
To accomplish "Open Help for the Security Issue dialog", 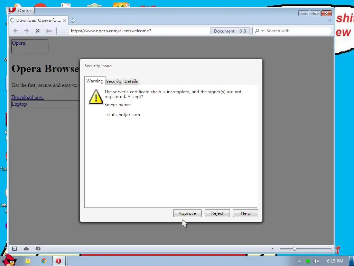I will pos(245,213).
